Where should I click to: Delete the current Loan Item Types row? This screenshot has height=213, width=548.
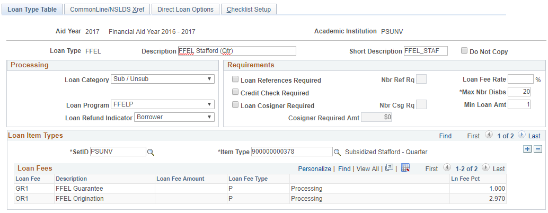537,149
